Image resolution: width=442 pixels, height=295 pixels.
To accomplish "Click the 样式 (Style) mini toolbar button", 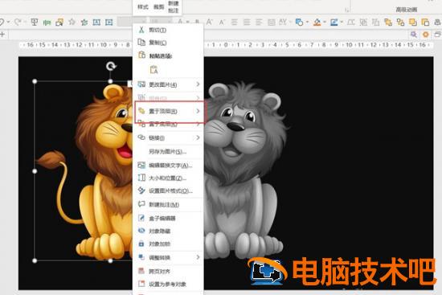I will click(143, 6).
